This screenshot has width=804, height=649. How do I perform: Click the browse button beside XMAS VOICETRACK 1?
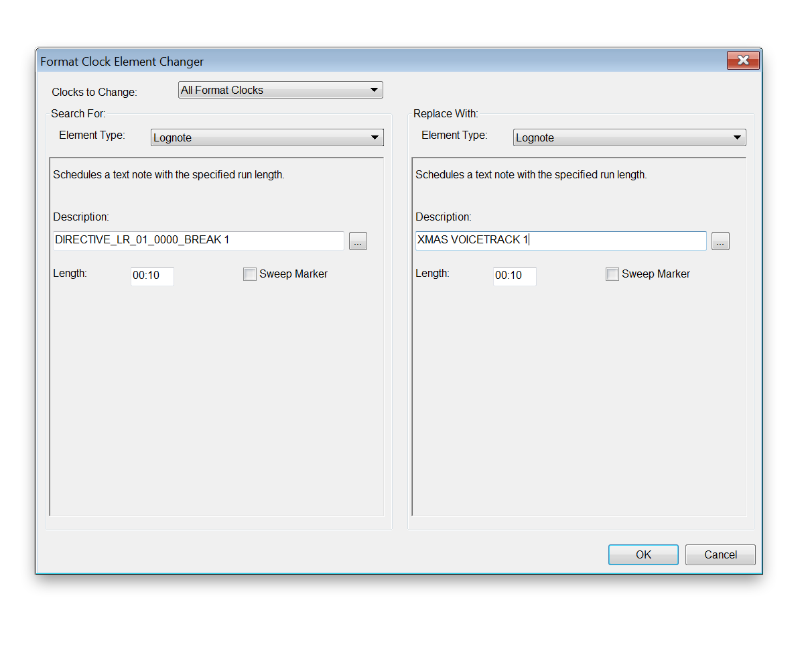click(x=720, y=241)
